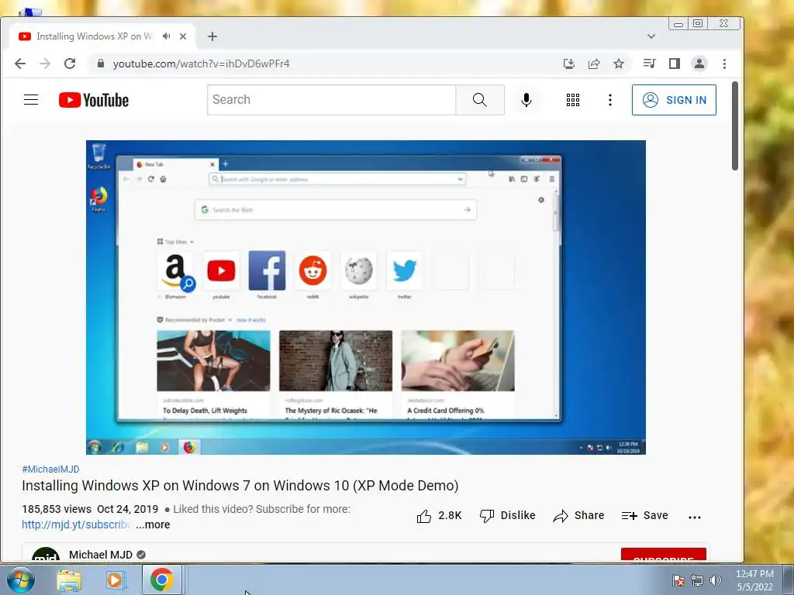Image resolution: width=794 pixels, height=595 pixels.
Task: Click the URL in the address bar
Action: pyautogui.click(x=201, y=64)
